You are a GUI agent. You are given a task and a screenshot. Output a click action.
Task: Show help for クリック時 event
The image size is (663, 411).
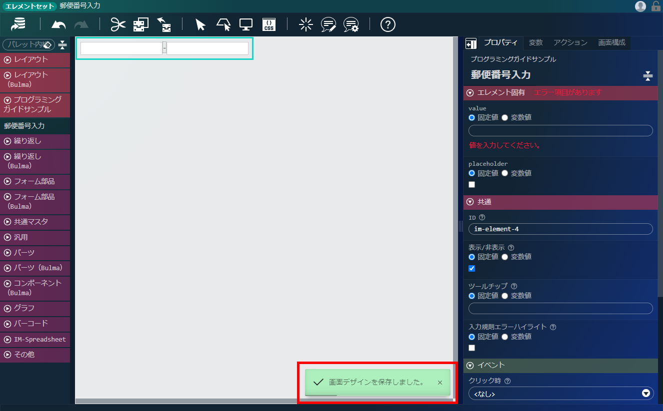pos(507,381)
